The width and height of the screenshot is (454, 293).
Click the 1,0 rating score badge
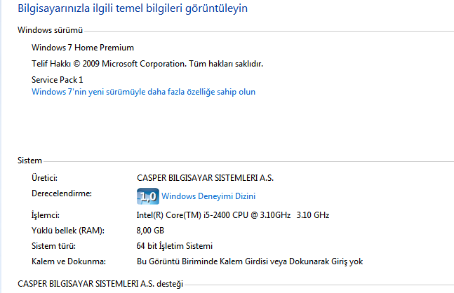click(x=147, y=196)
